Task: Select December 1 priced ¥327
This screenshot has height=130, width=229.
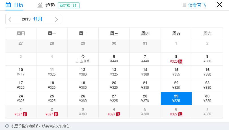Action: click(21, 112)
